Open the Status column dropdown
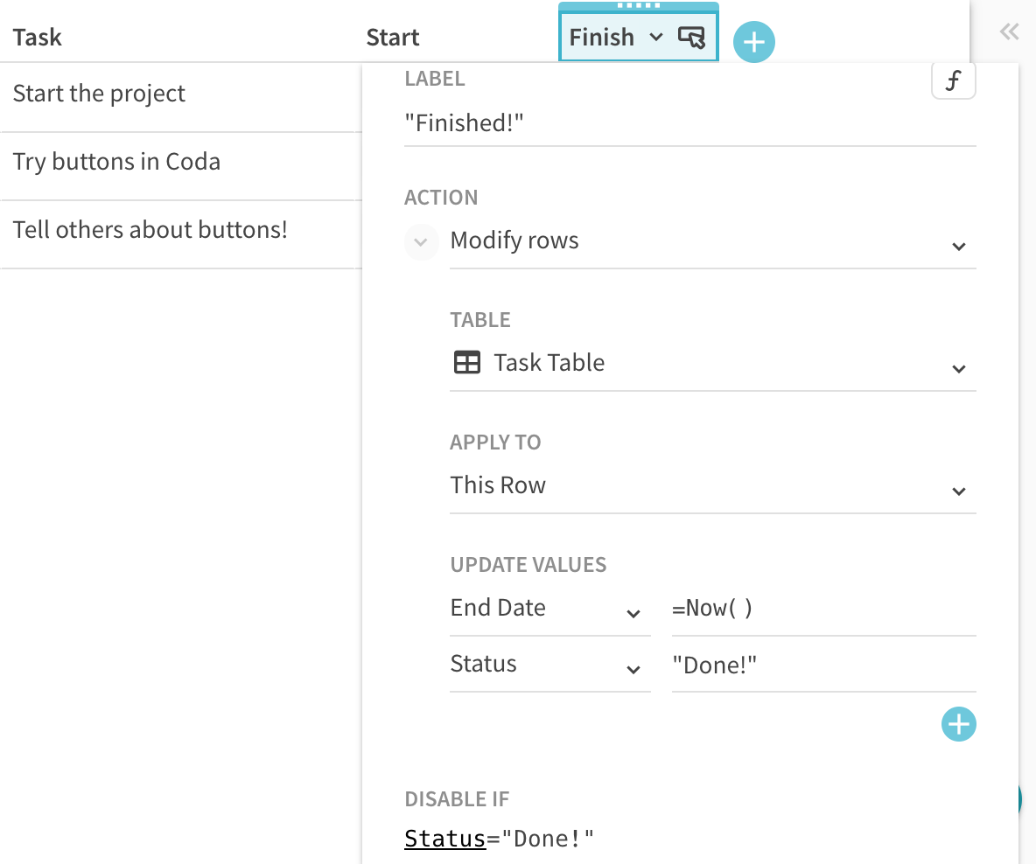This screenshot has width=1036, height=864. 633,670
